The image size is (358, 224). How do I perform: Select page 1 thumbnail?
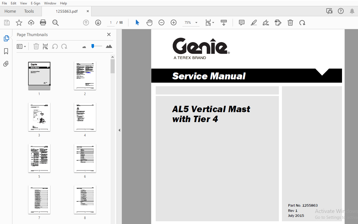click(39, 76)
